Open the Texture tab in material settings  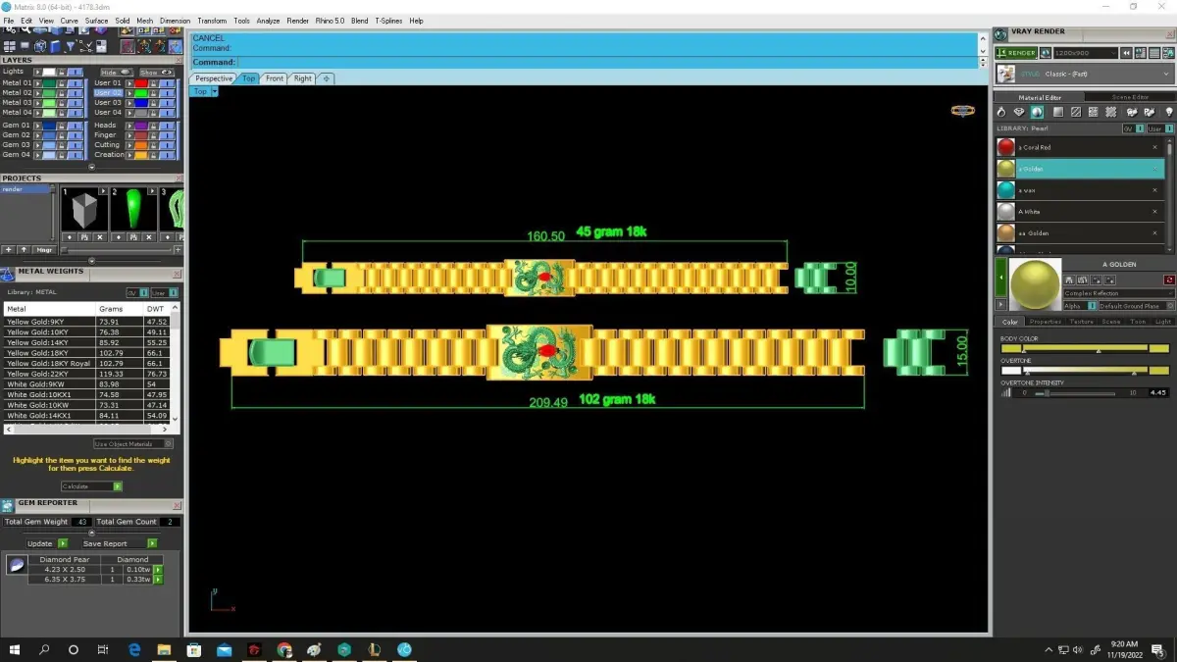pyautogui.click(x=1081, y=322)
